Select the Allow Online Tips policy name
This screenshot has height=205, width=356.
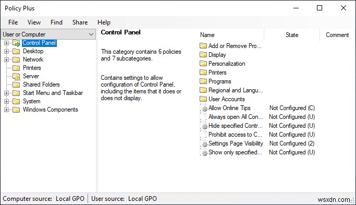(229, 108)
